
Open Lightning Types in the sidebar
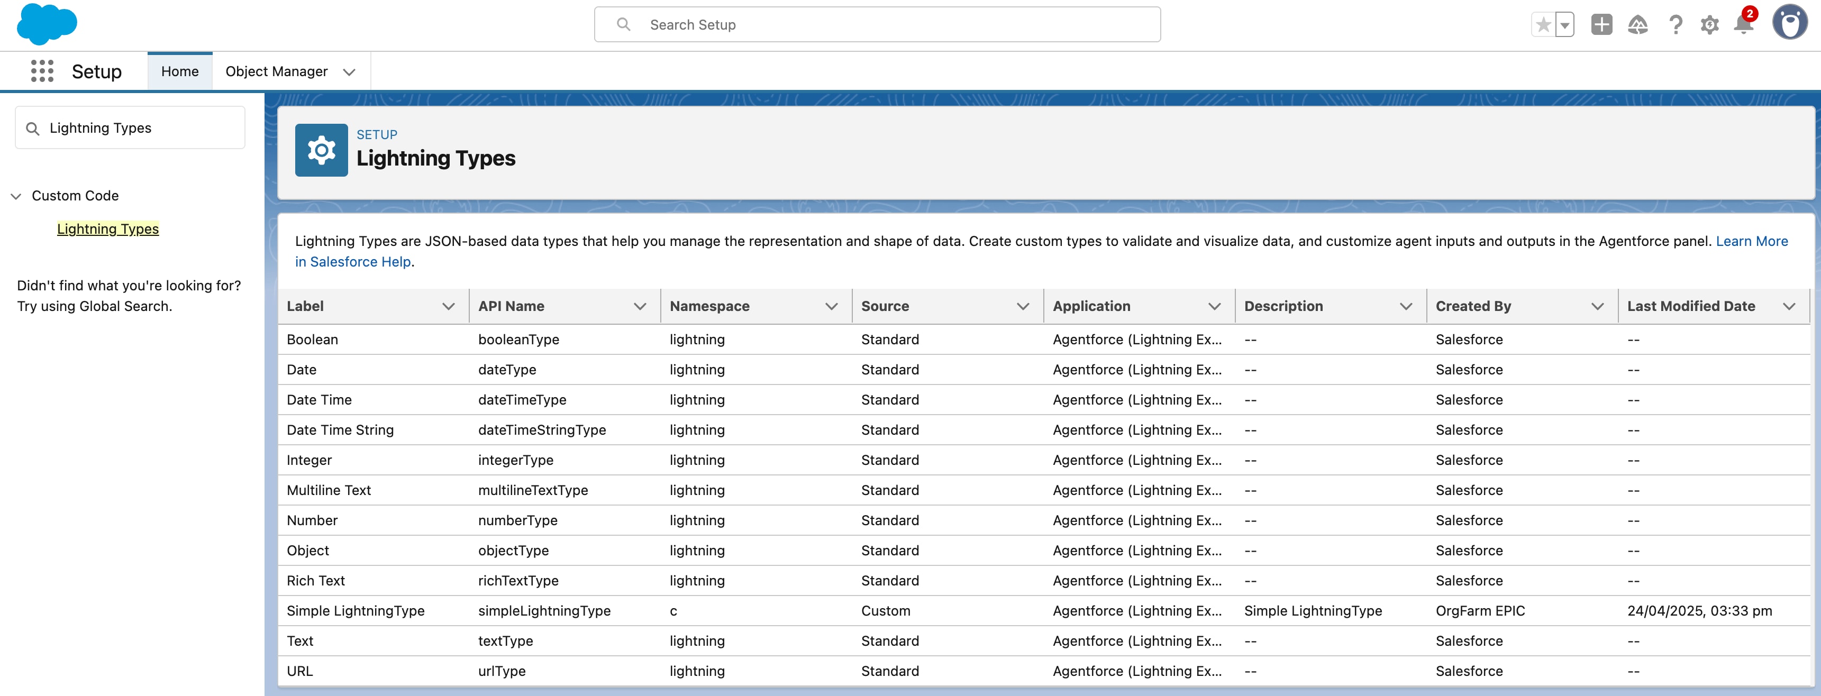tap(108, 229)
